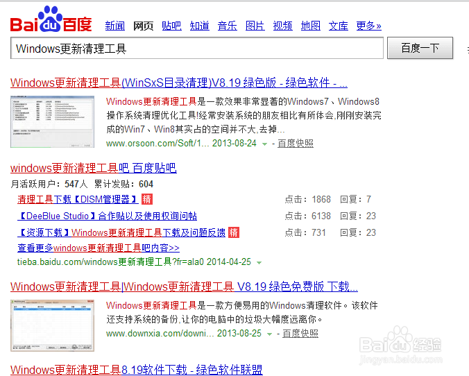Open the 新闻 news tab
The height and width of the screenshot is (376, 469).
click(115, 26)
